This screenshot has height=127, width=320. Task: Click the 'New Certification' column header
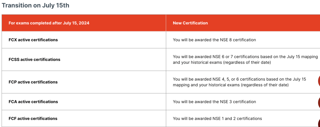(190, 23)
